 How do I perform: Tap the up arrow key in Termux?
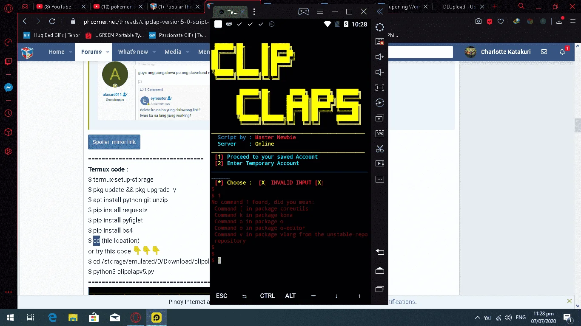point(359,296)
